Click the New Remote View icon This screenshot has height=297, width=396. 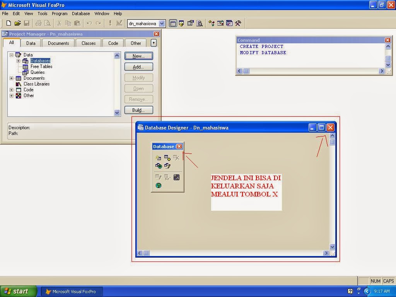coord(158,166)
